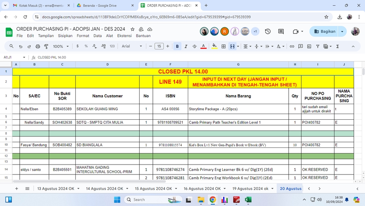Open fill color picker
Image resolution: width=365 pixels, height=206 pixels.
tap(214, 46)
